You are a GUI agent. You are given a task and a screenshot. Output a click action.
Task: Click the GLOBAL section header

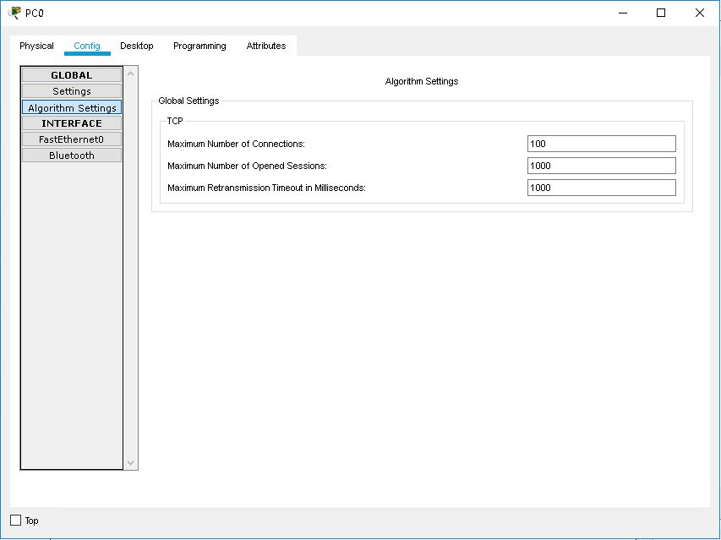[x=71, y=74]
